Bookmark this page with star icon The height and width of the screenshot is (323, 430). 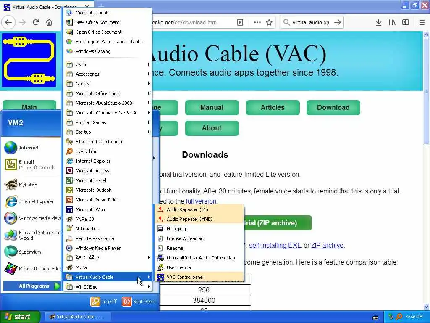(x=269, y=22)
